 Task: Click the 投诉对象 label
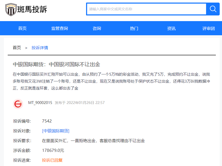point(22,131)
